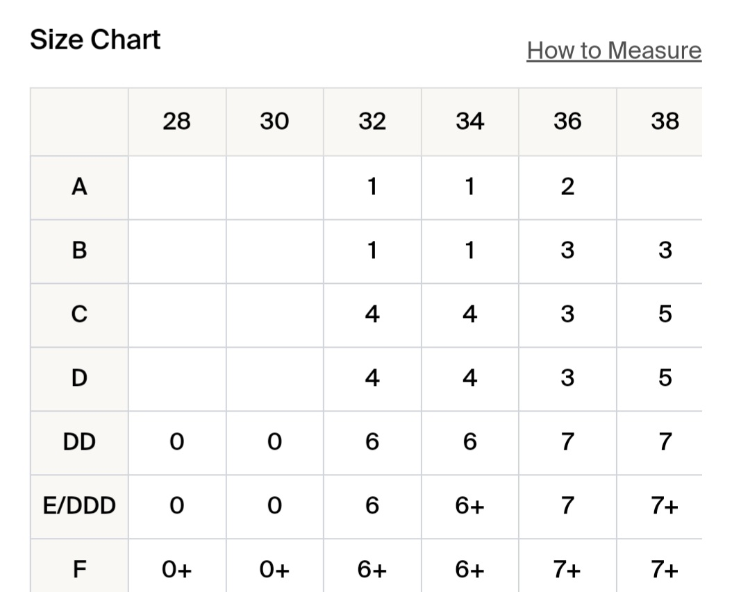This screenshot has width=741, height=592.
Task: Tap the C cup row label
Action: (80, 314)
